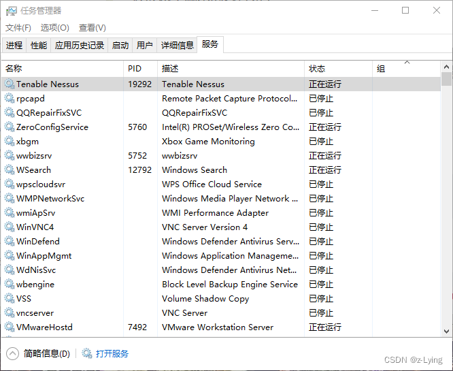Click the vertical scrollbar thumb
The image size is (453, 371).
[446, 79]
